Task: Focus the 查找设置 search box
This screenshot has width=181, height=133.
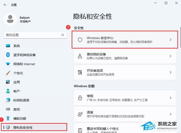Action: (35, 35)
